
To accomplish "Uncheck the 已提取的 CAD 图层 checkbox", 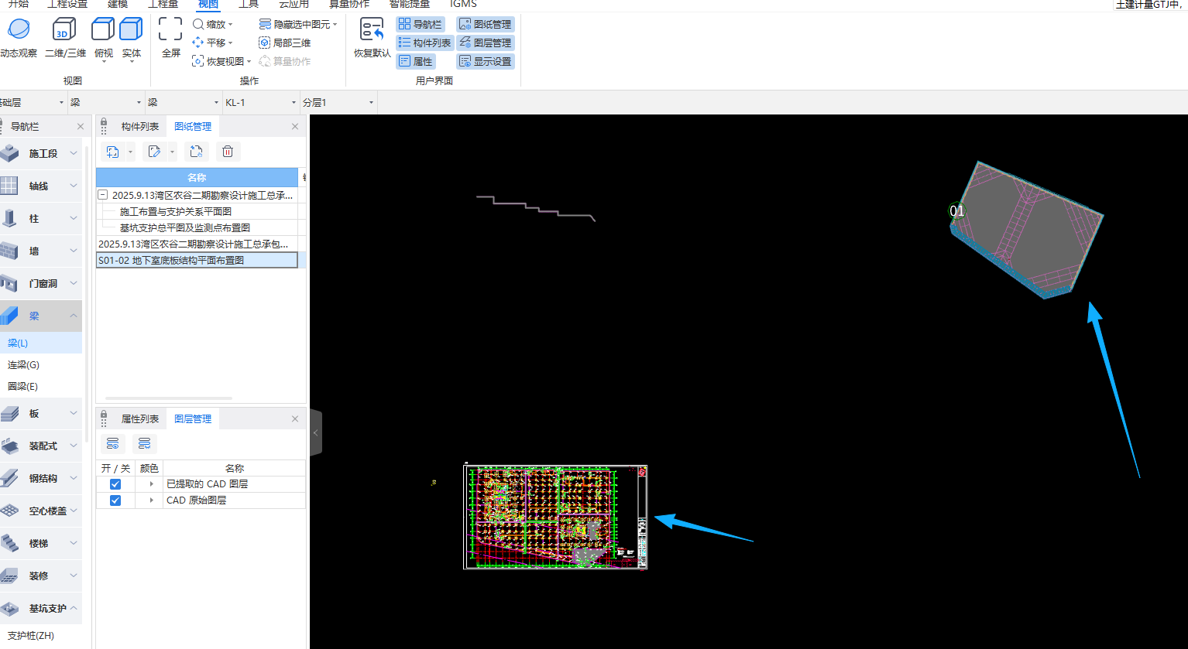I will pos(115,484).
